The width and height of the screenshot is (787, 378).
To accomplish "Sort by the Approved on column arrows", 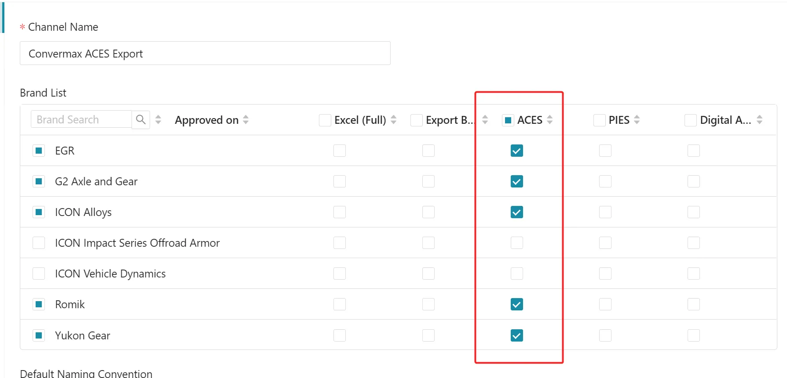I will tap(246, 119).
